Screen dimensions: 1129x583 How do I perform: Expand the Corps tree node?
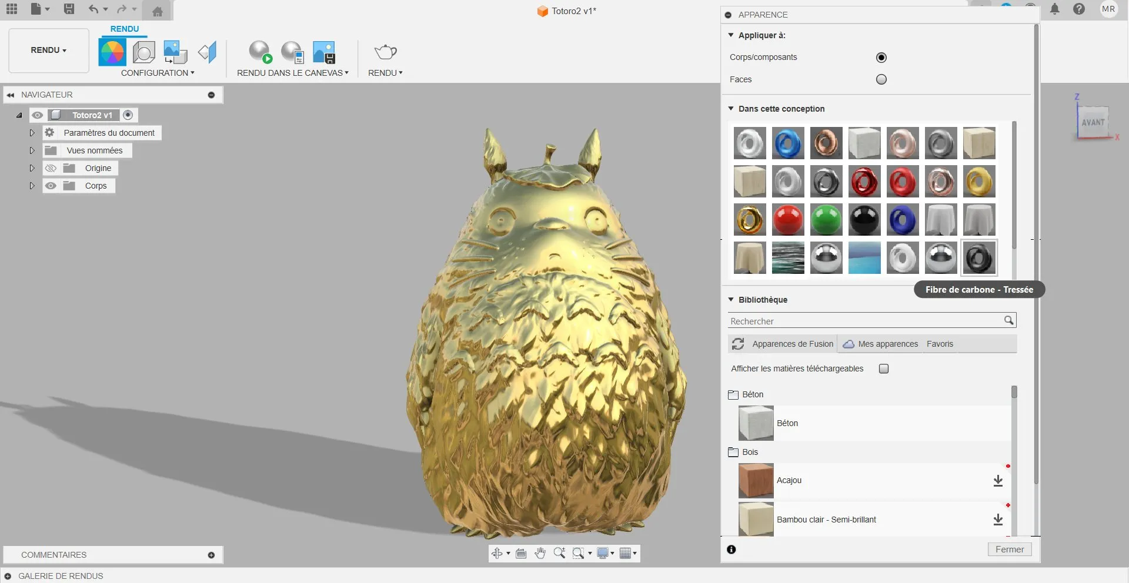pos(32,186)
